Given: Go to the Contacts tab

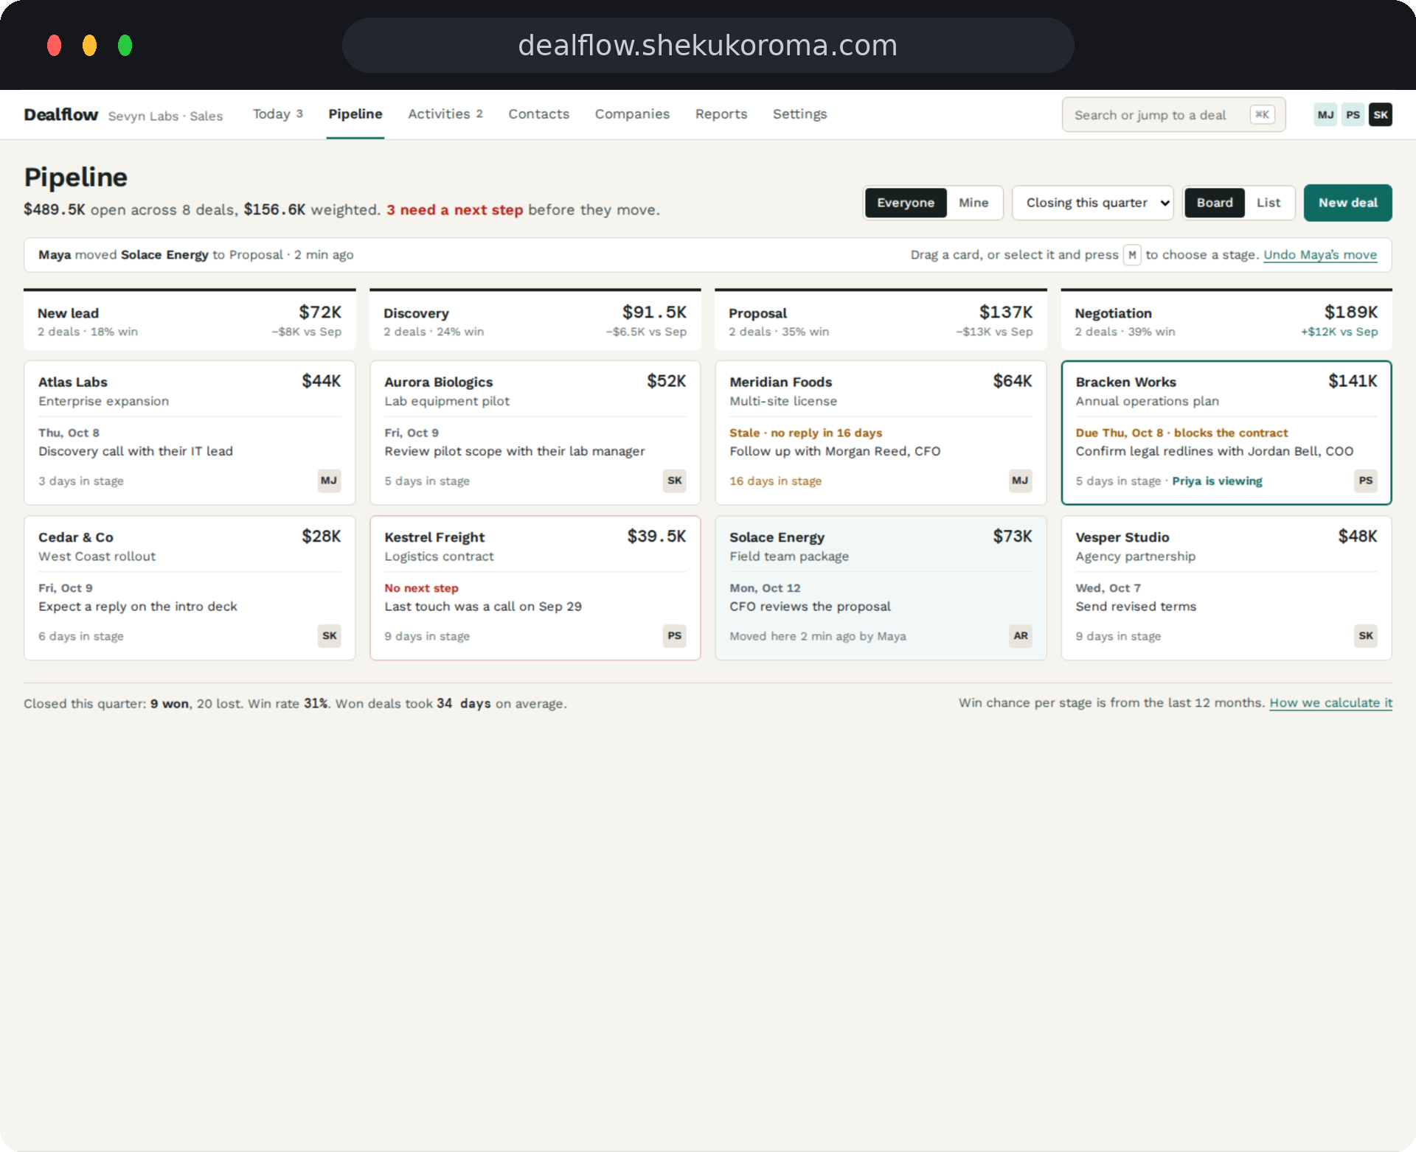Looking at the screenshot, I should pyautogui.click(x=538, y=114).
